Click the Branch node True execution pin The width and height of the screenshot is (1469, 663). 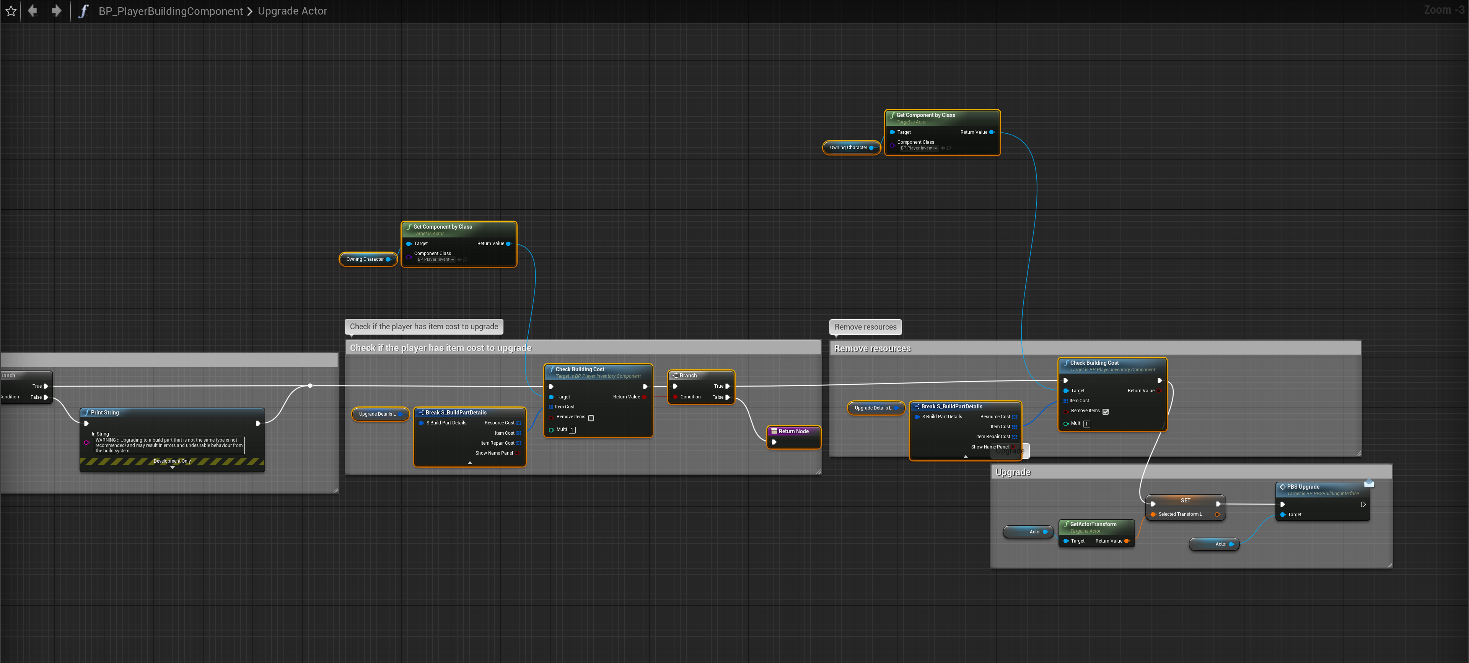[x=727, y=387]
